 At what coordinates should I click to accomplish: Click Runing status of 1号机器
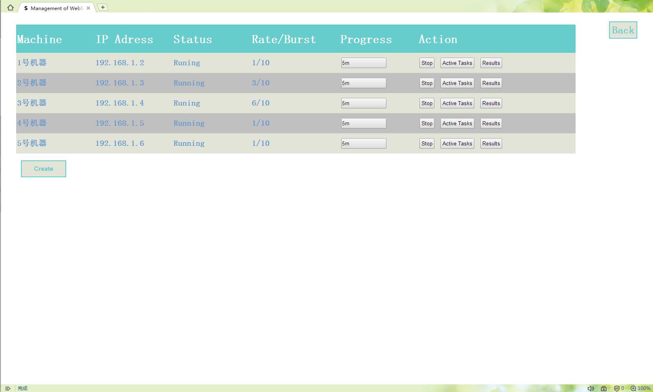[x=187, y=63]
